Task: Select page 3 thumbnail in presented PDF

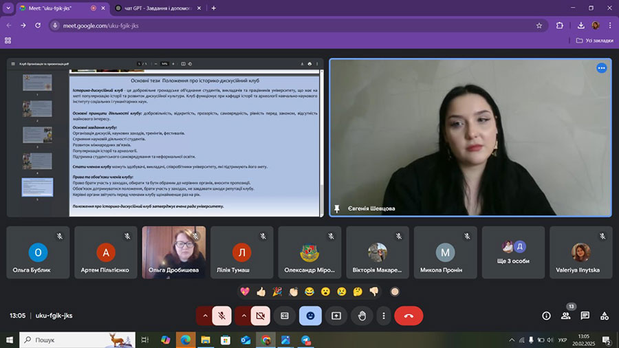Action: tap(37, 135)
